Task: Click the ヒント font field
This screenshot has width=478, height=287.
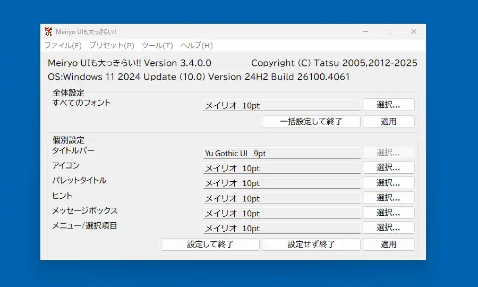Action: [281, 198]
